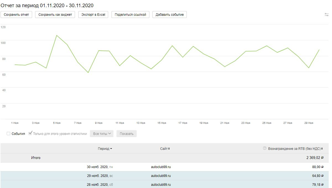
Task: Click Поделиться ссылкой button
Action: pyautogui.click(x=130, y=15)
